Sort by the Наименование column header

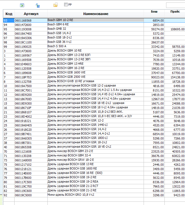(96, 14)
